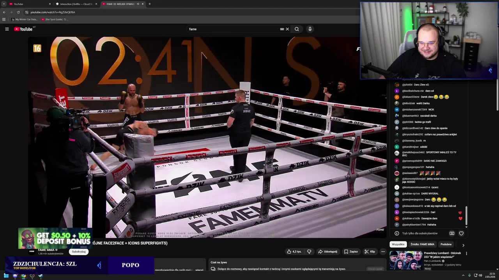The height and width of the screenshot is (280, 499).
Task: Click the Subskrybuj button
Action: pos(79,252)
